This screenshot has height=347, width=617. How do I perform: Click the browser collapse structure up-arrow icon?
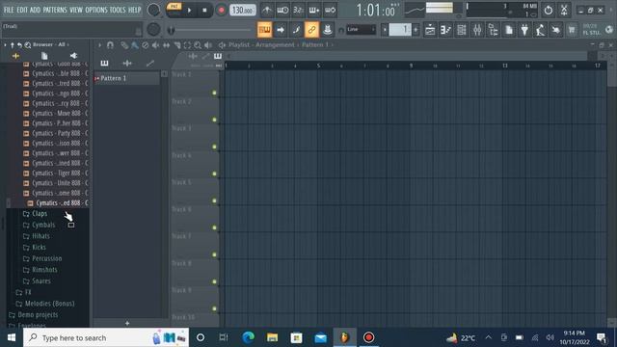click(13, 45)
